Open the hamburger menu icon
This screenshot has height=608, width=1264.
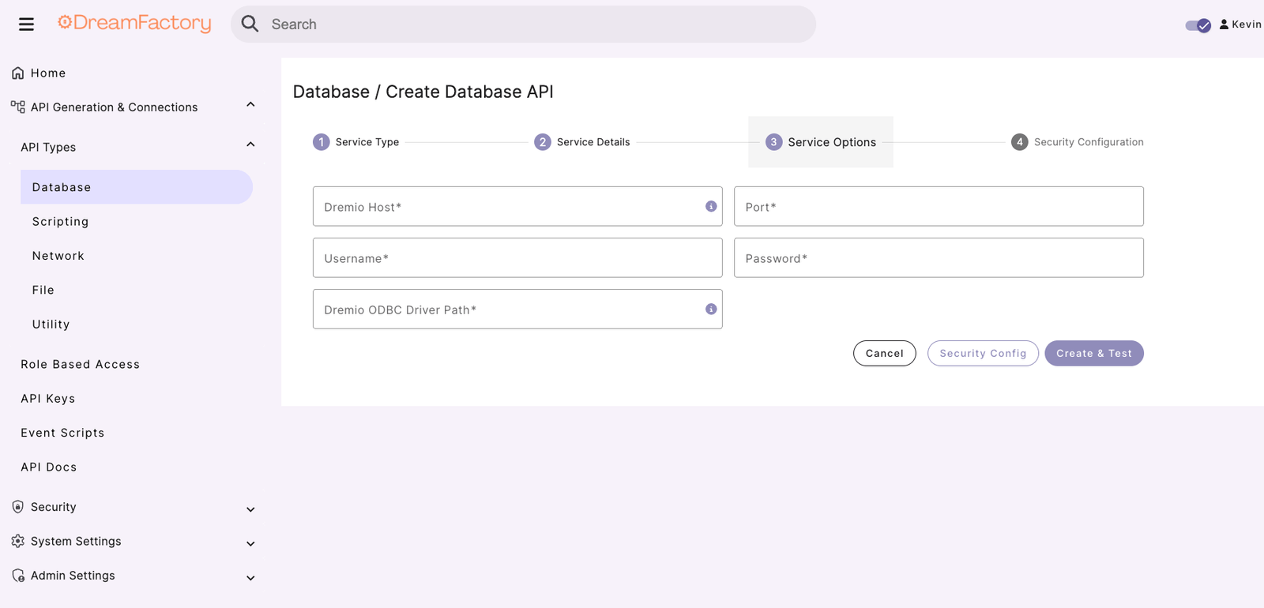point(26,24)
